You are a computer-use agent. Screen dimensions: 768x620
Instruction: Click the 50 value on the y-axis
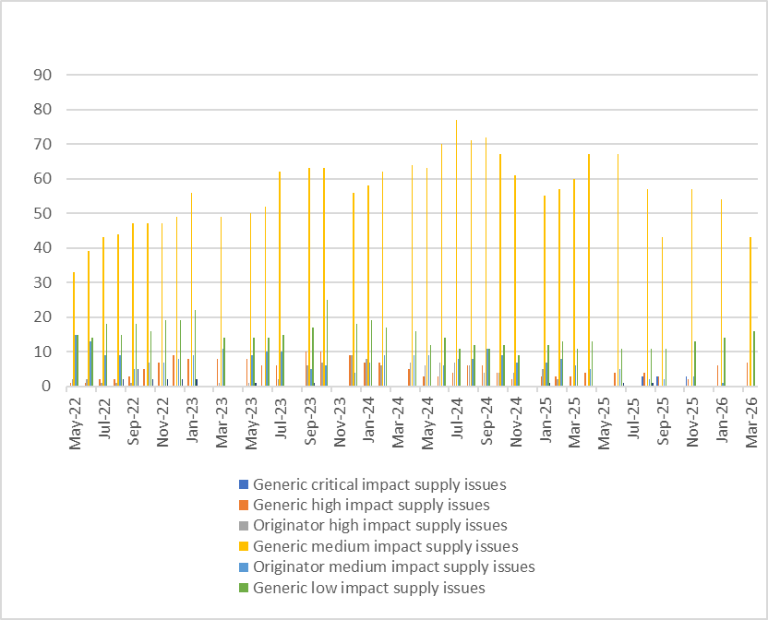point(43,213)
